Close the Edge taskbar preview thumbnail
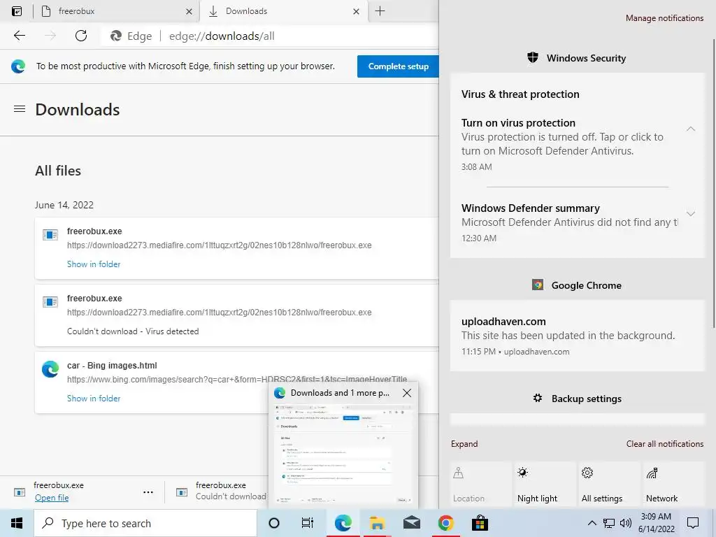This screenshot has height=537, width=716. (x=407, y=393)
